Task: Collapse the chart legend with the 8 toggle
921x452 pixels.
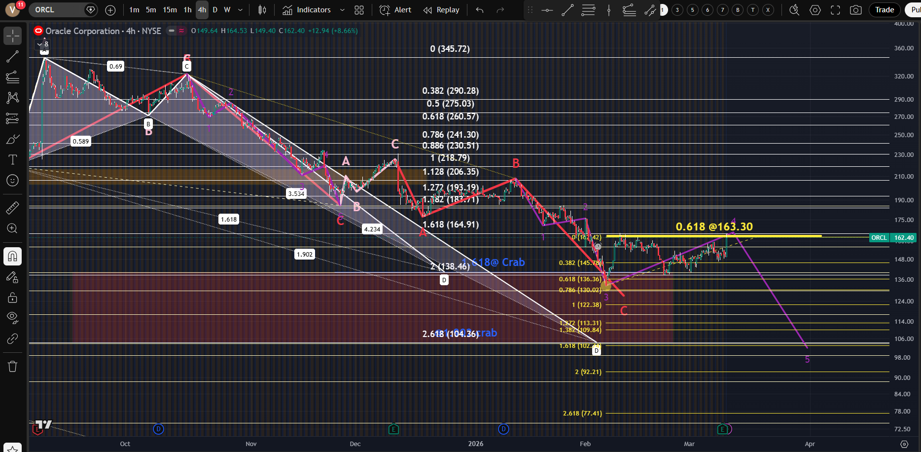Action: [43, 44]
